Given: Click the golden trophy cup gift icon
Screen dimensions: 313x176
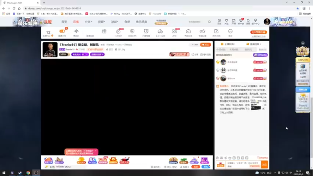Looking at the screenshot, I should (81, 160).
